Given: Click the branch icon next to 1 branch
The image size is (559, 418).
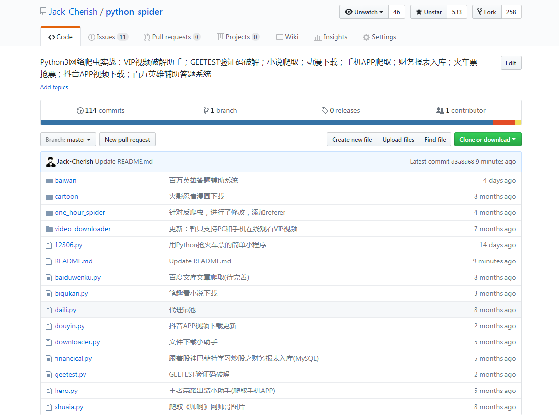Looking at the screenshot, I should coord(206,111).
